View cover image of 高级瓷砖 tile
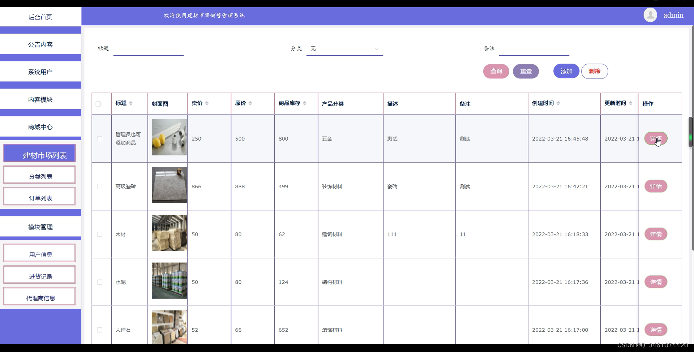Image resolution: width=694 pixels, height=352 pixels. point(170,185)
